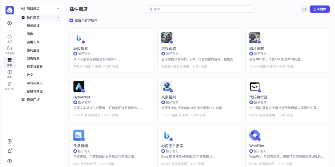Viewport: 335px width, 167px height.
Task: Click 模型广场 icon in navigation
Action: pyautogui.click(x=23, y=100)
